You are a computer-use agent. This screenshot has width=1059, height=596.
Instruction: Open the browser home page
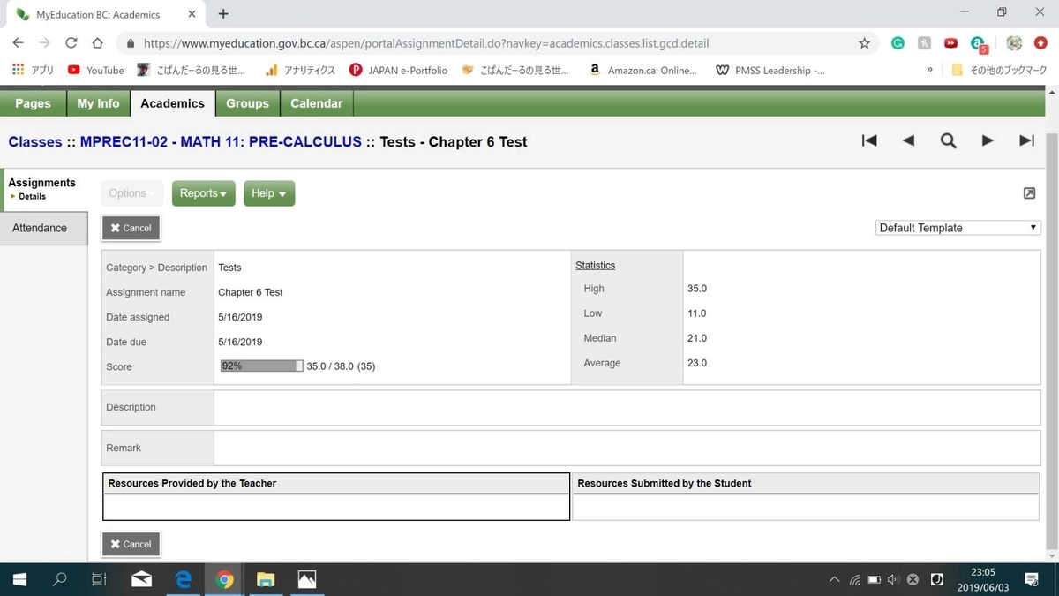point(98,42)
